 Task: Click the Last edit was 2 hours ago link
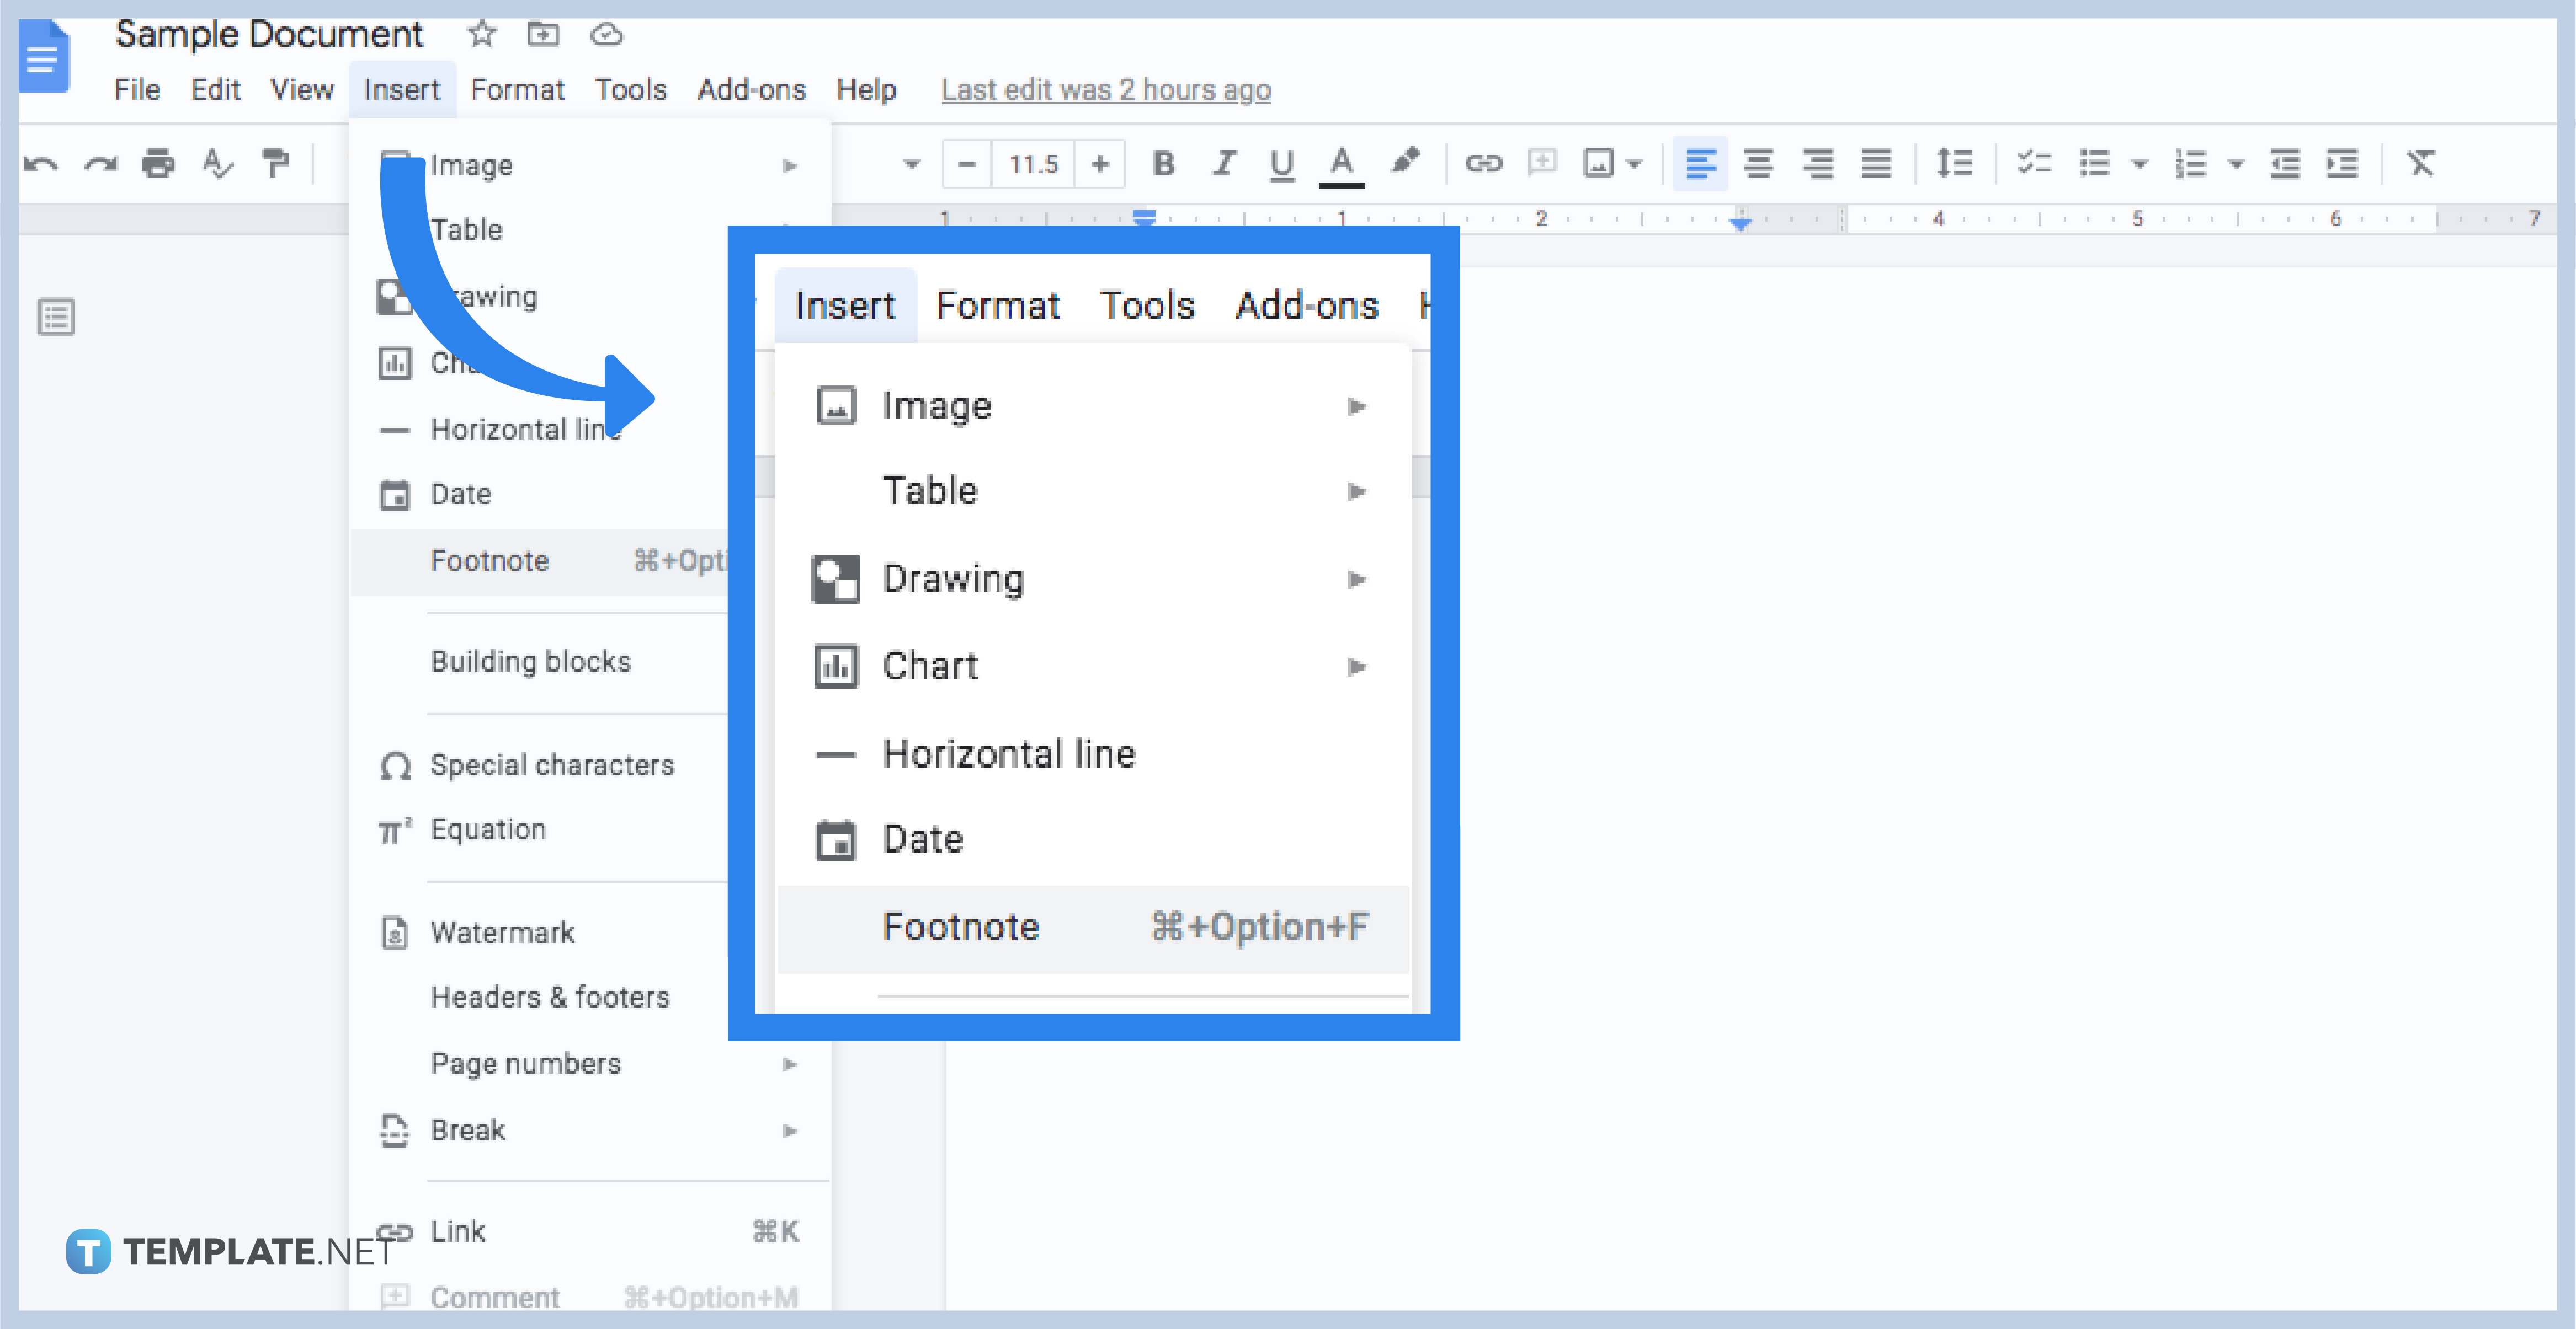(x=1105, y=89)
